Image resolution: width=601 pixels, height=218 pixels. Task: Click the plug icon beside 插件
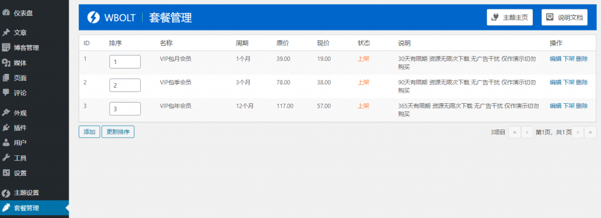click(5, 128)
